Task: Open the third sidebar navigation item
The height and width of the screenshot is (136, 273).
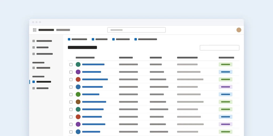Action: 42,54
